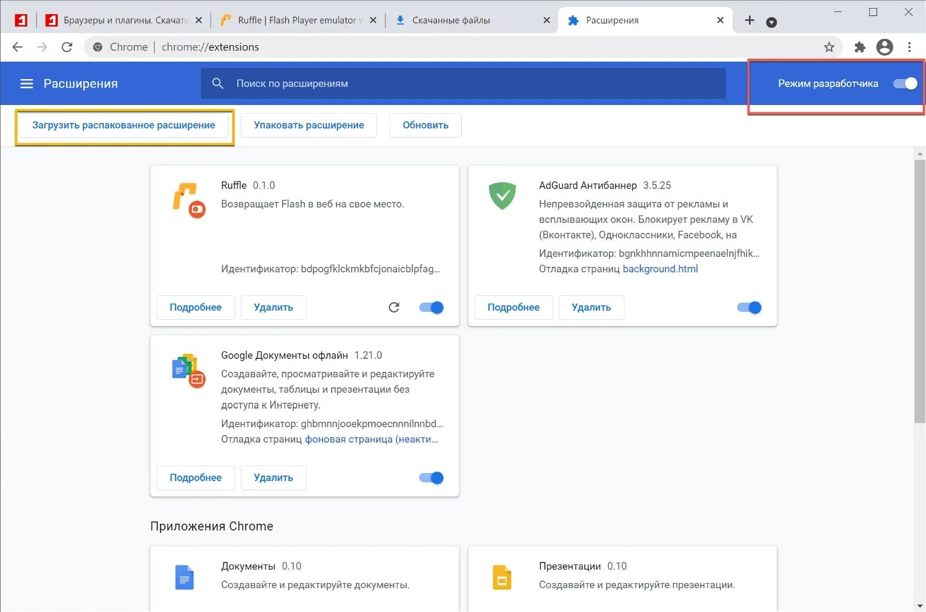
Task: Click the page reload icon
Action: pos(67,47)
